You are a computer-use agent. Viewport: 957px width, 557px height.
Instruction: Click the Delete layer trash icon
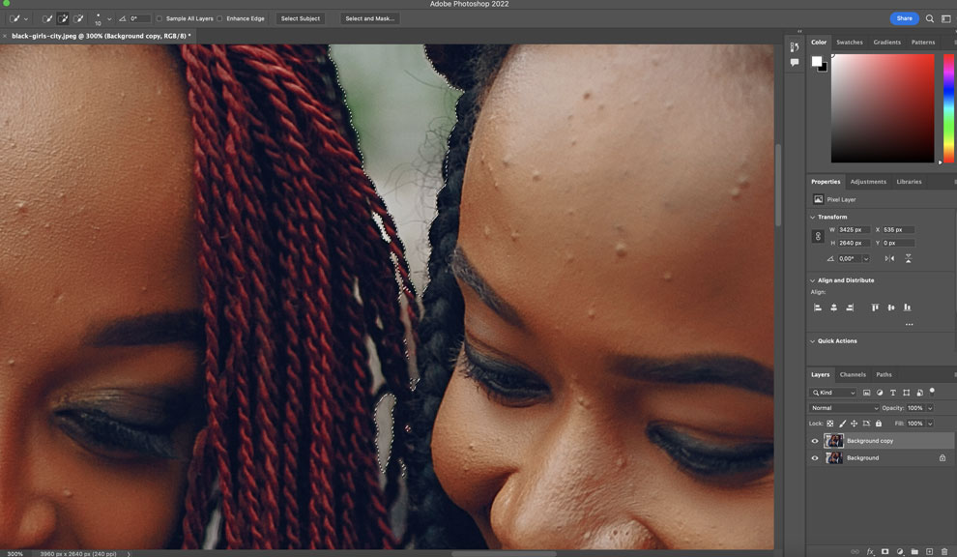[x=944, y=550]
